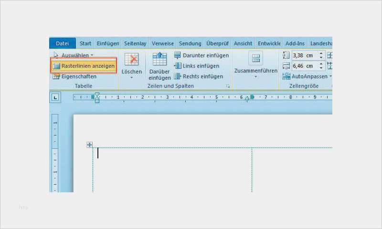Switch to the Start tab

[85, 43]
